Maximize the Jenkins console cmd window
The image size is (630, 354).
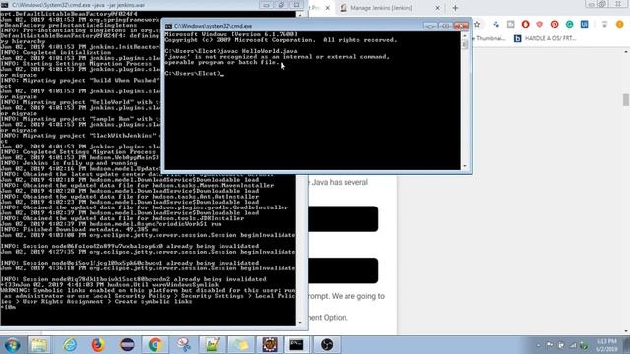point(282,5)
